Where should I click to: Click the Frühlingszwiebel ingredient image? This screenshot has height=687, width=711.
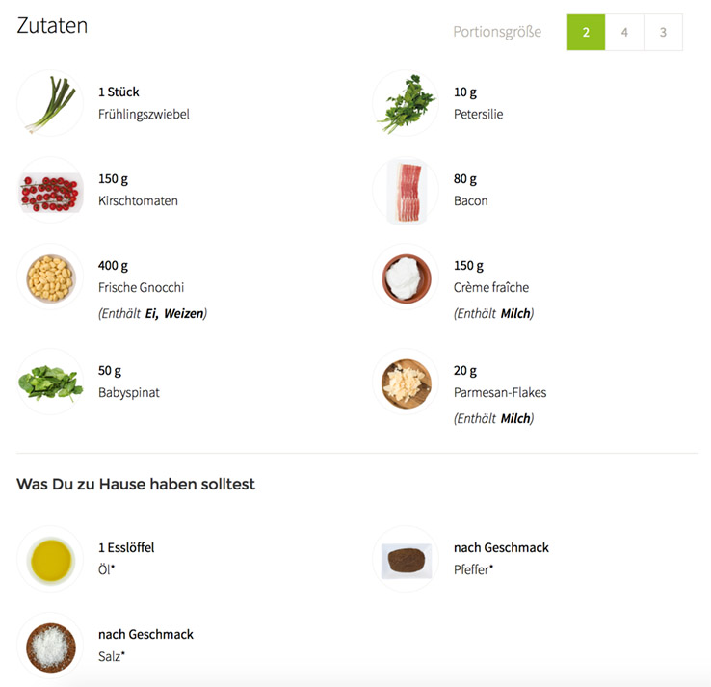[50, 103]
